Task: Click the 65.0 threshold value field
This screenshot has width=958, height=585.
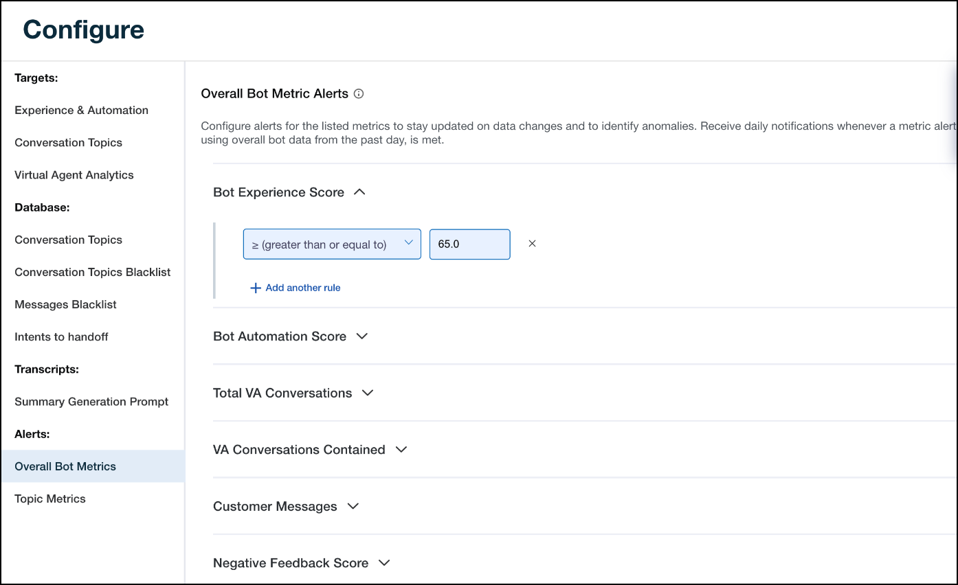Action: click(x=469, y=244)
